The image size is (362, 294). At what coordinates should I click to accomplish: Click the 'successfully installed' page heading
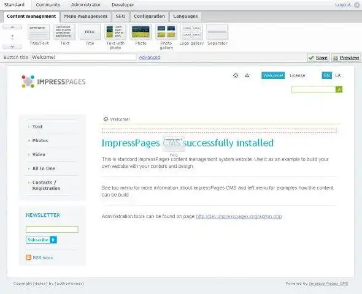tap(188, 143)
